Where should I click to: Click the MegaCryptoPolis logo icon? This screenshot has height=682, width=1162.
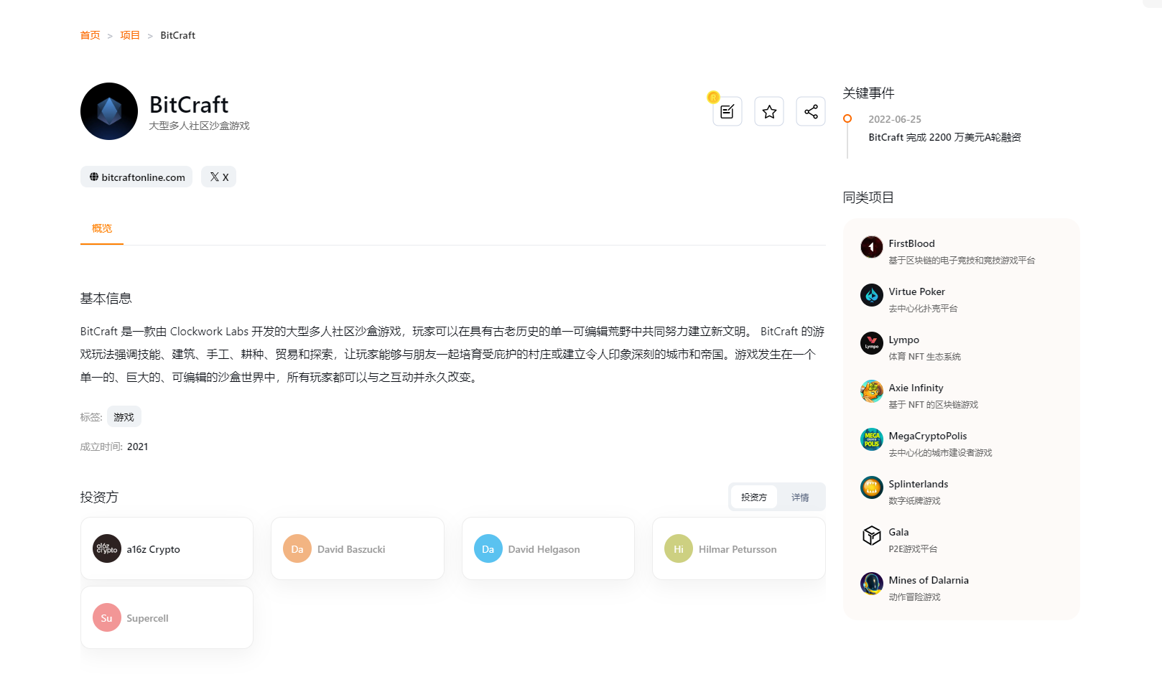click(872, 439)
